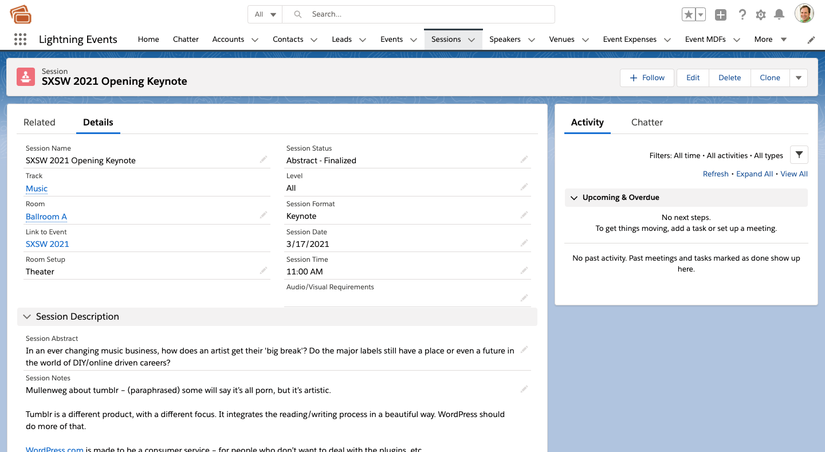Click the Session Date value 3/17/2021
Image resolution: width=825 pixels, height=452 pixels.
[308, 244]
